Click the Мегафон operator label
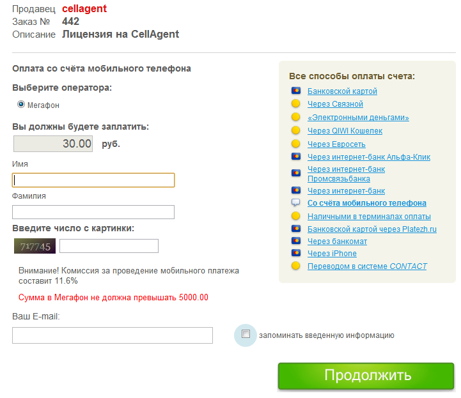Viewport: 461px width, 398px height. [43, 105]
